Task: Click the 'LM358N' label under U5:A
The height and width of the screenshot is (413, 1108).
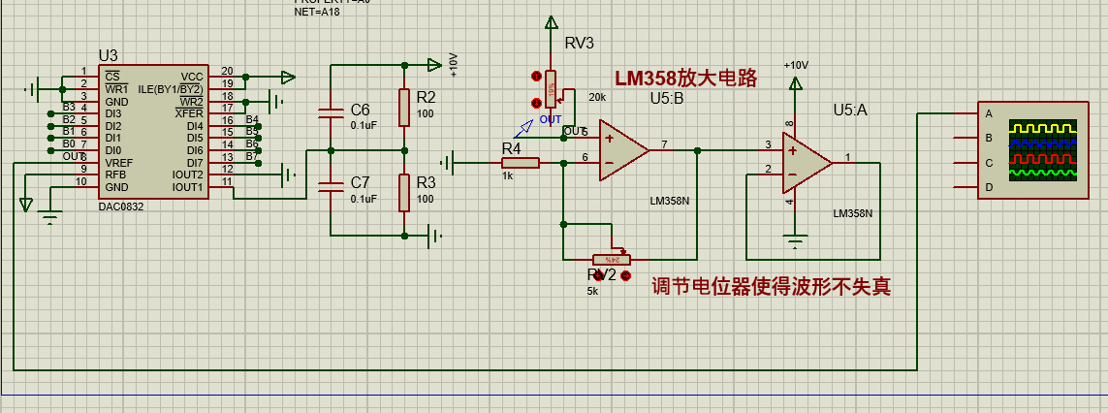Action: pyautogui.click(x=853, y=213)
